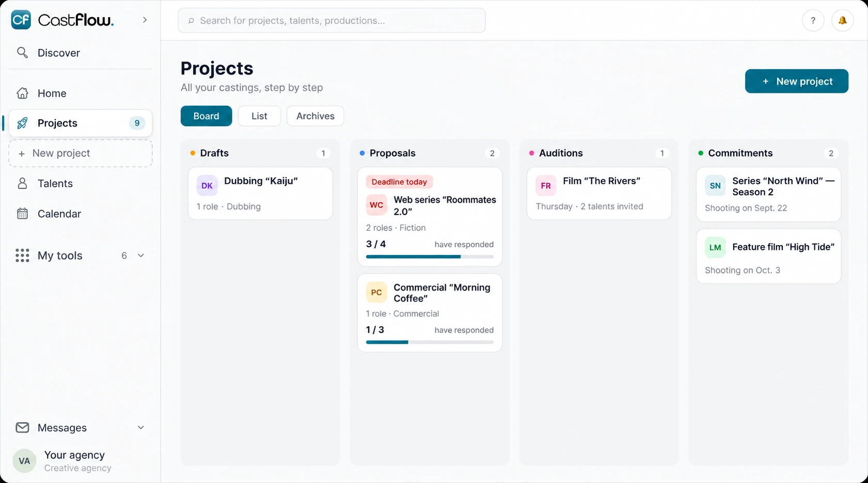Click the sidebar dashed New project button
The width and height of the screenshot is (868, 483).
point(81,153)
